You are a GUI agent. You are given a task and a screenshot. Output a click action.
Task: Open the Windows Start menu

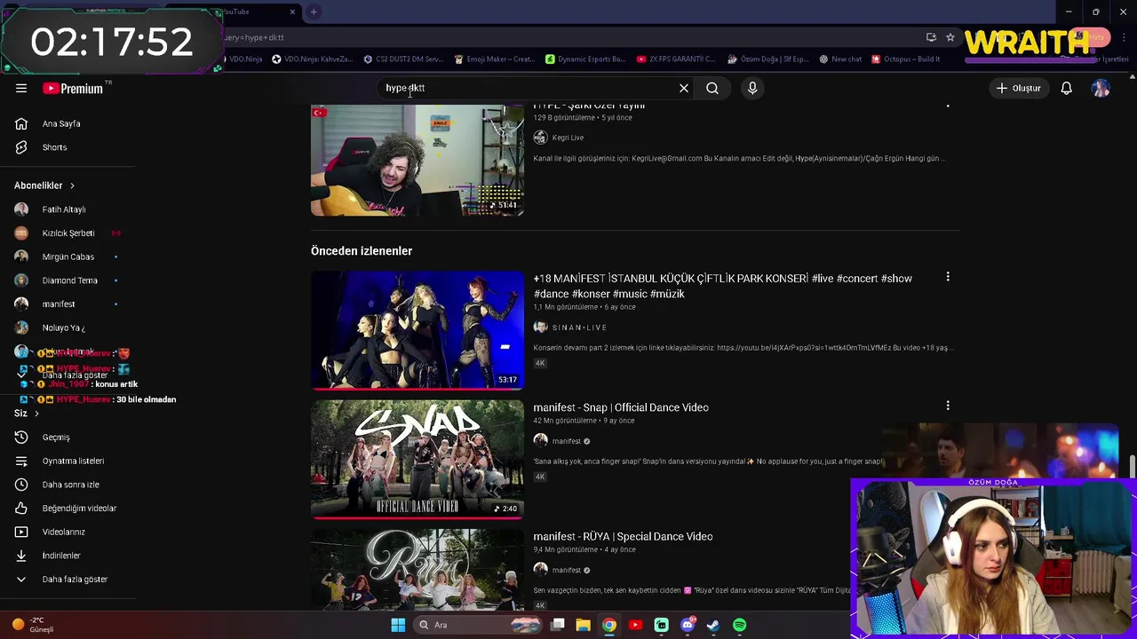398,625
